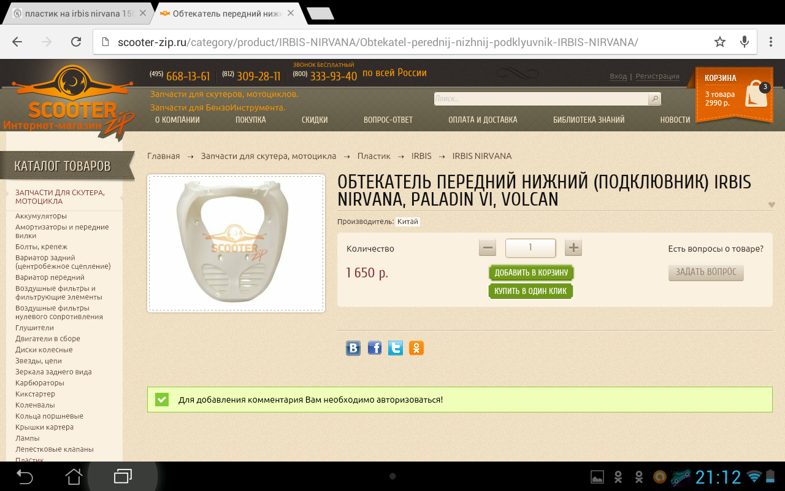The image size is (785, 491).
Task: Click ДОБАВИТЬ В КОРЗИНУ button
Action: pyautogui.click(x=531, y=273)
